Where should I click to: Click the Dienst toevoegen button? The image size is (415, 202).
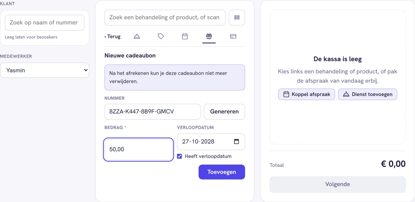368,94
